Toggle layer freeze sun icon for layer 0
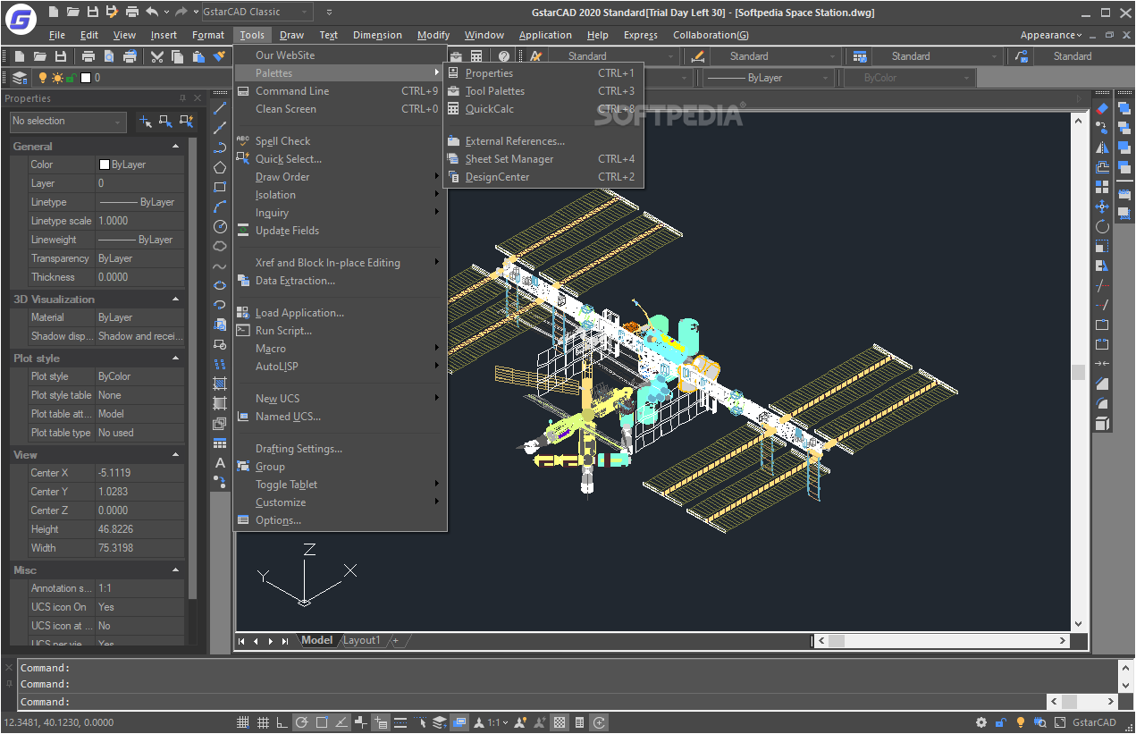 pyautogui.click(x=56, y=78)
